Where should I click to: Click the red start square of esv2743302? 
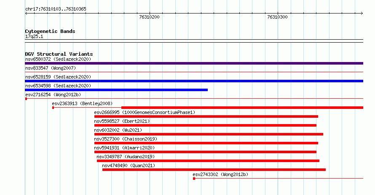pyautogui.click(x=194, y=179)
